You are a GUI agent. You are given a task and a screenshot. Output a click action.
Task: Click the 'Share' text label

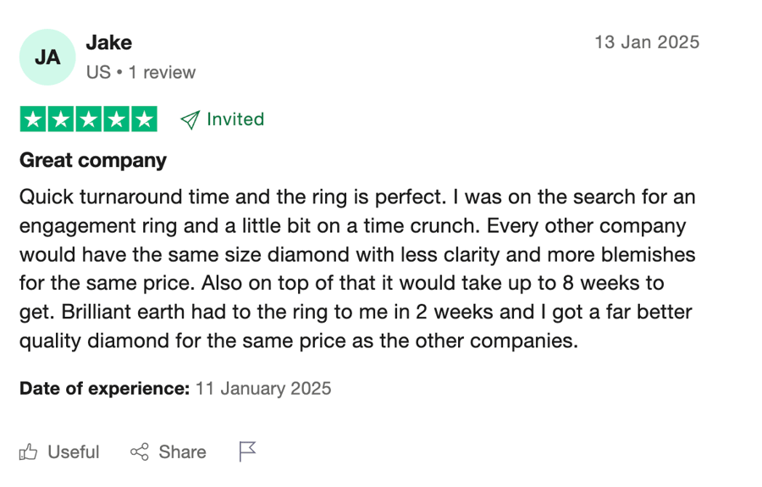(x=182, y=452)
